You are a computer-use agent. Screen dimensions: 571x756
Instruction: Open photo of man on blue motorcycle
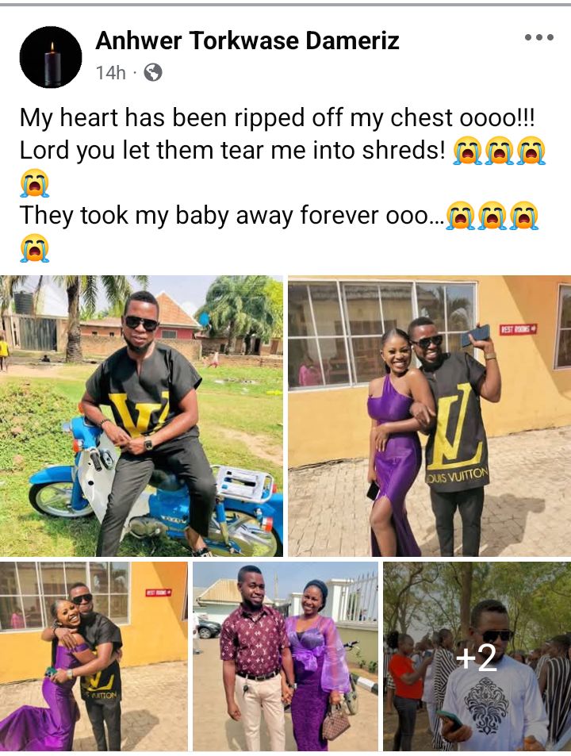click(x=141, y=416)
